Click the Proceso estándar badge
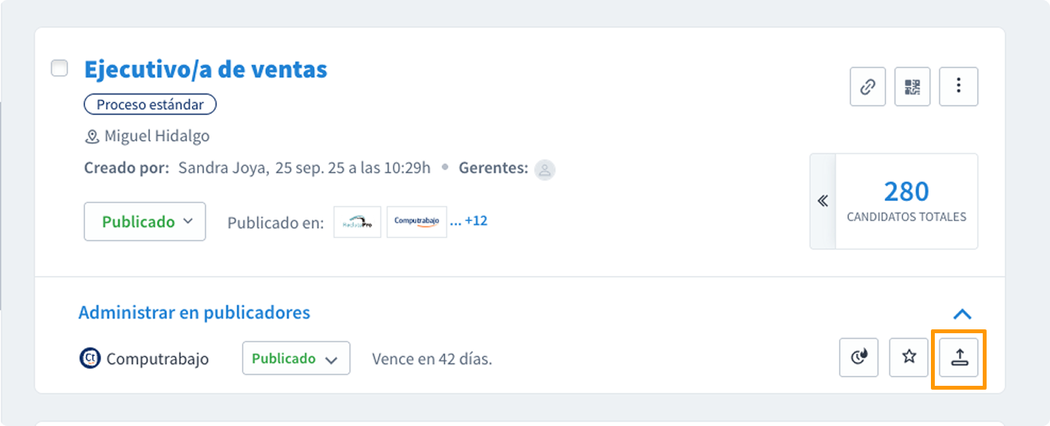This screenshot has width=1050, height=426. tap(150, 104)
